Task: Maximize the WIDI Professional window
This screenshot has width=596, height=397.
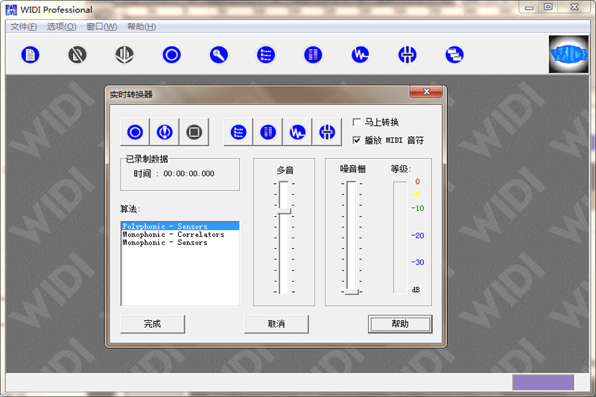Action: [548, 7]
